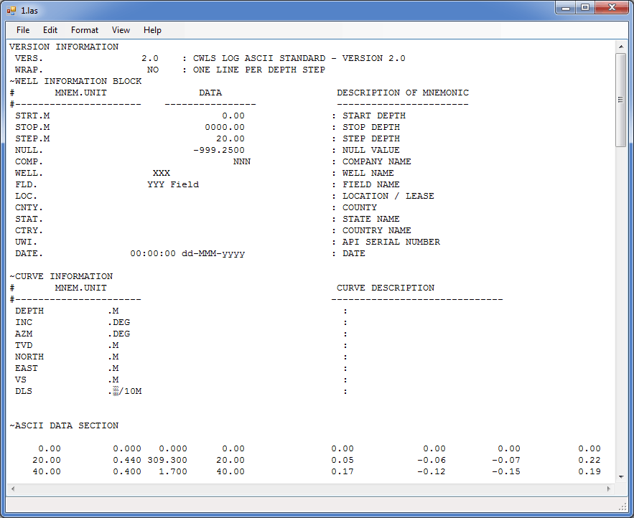The height and width of the screenshot is (518, 634).
Task: Click the vertical scrollbar up arrow
Action: coord(621,47)
